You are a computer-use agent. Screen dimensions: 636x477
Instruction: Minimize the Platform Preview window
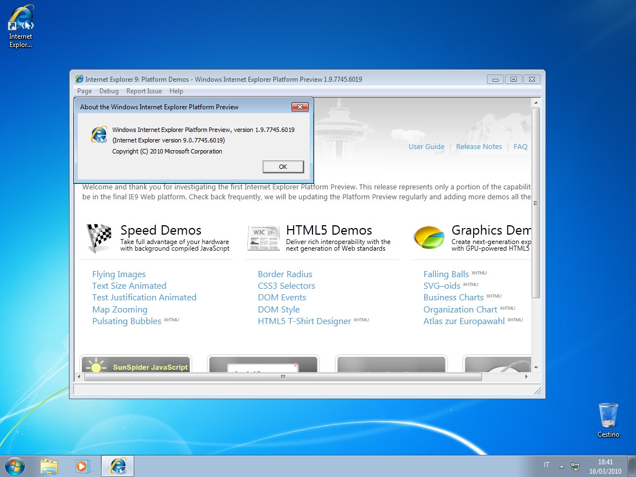pyautogui.click(x=495, y=79)
